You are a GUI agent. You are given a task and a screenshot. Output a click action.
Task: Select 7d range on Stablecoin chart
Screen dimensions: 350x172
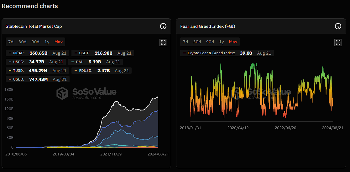[11, 42]
